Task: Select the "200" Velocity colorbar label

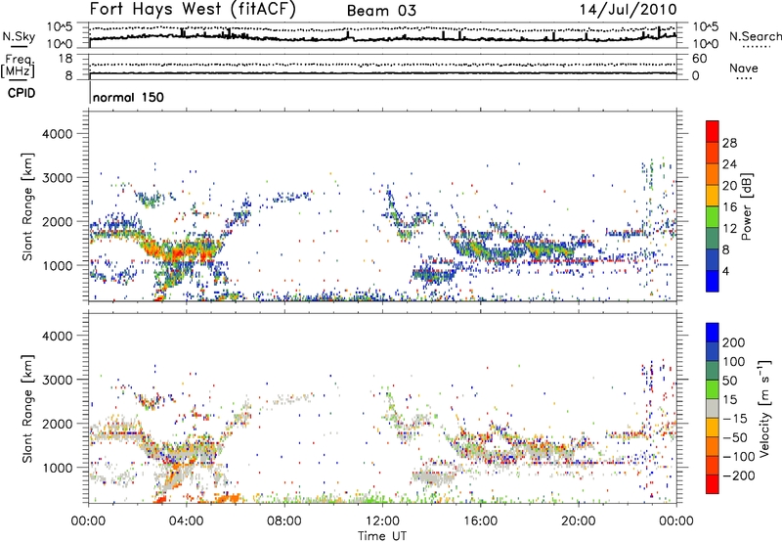Action: (x=734, y=342)
